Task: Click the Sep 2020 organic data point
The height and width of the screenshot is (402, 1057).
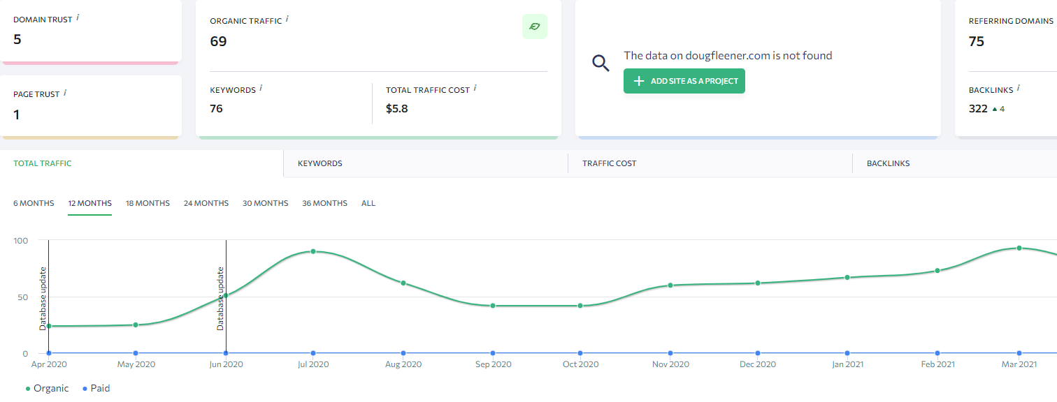Action: [x=493, y=306]
